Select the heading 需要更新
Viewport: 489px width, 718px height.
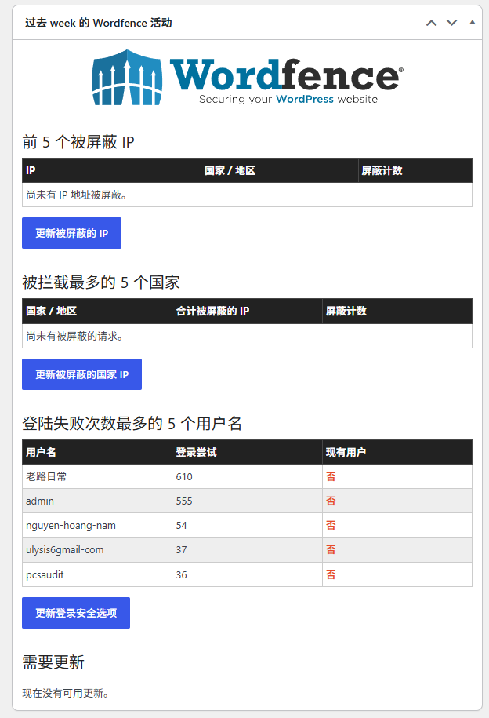point(53,662)
